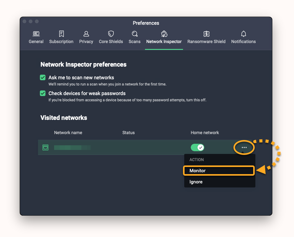Open the Subscription receipt icon
The height and width of the screenshot is (237, 294).
(x=61, y=33)
